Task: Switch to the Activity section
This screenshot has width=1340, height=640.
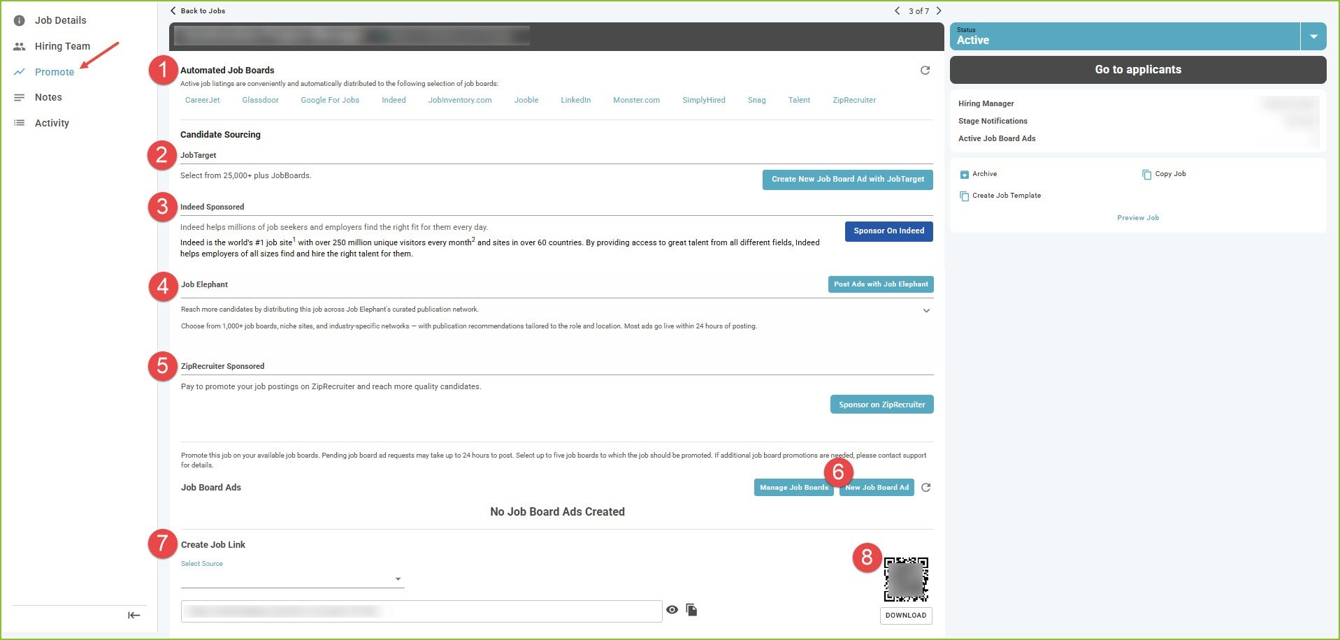Action: pyautogui.click(x=52, y=123)
